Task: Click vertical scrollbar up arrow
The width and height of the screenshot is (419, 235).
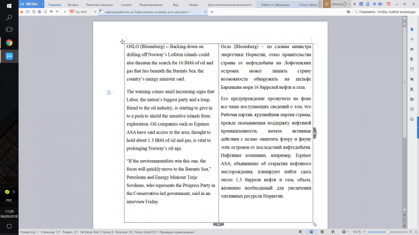Action: (x=404, y=24)
